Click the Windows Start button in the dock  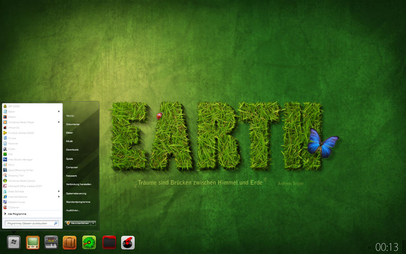[x=14, y=243]
